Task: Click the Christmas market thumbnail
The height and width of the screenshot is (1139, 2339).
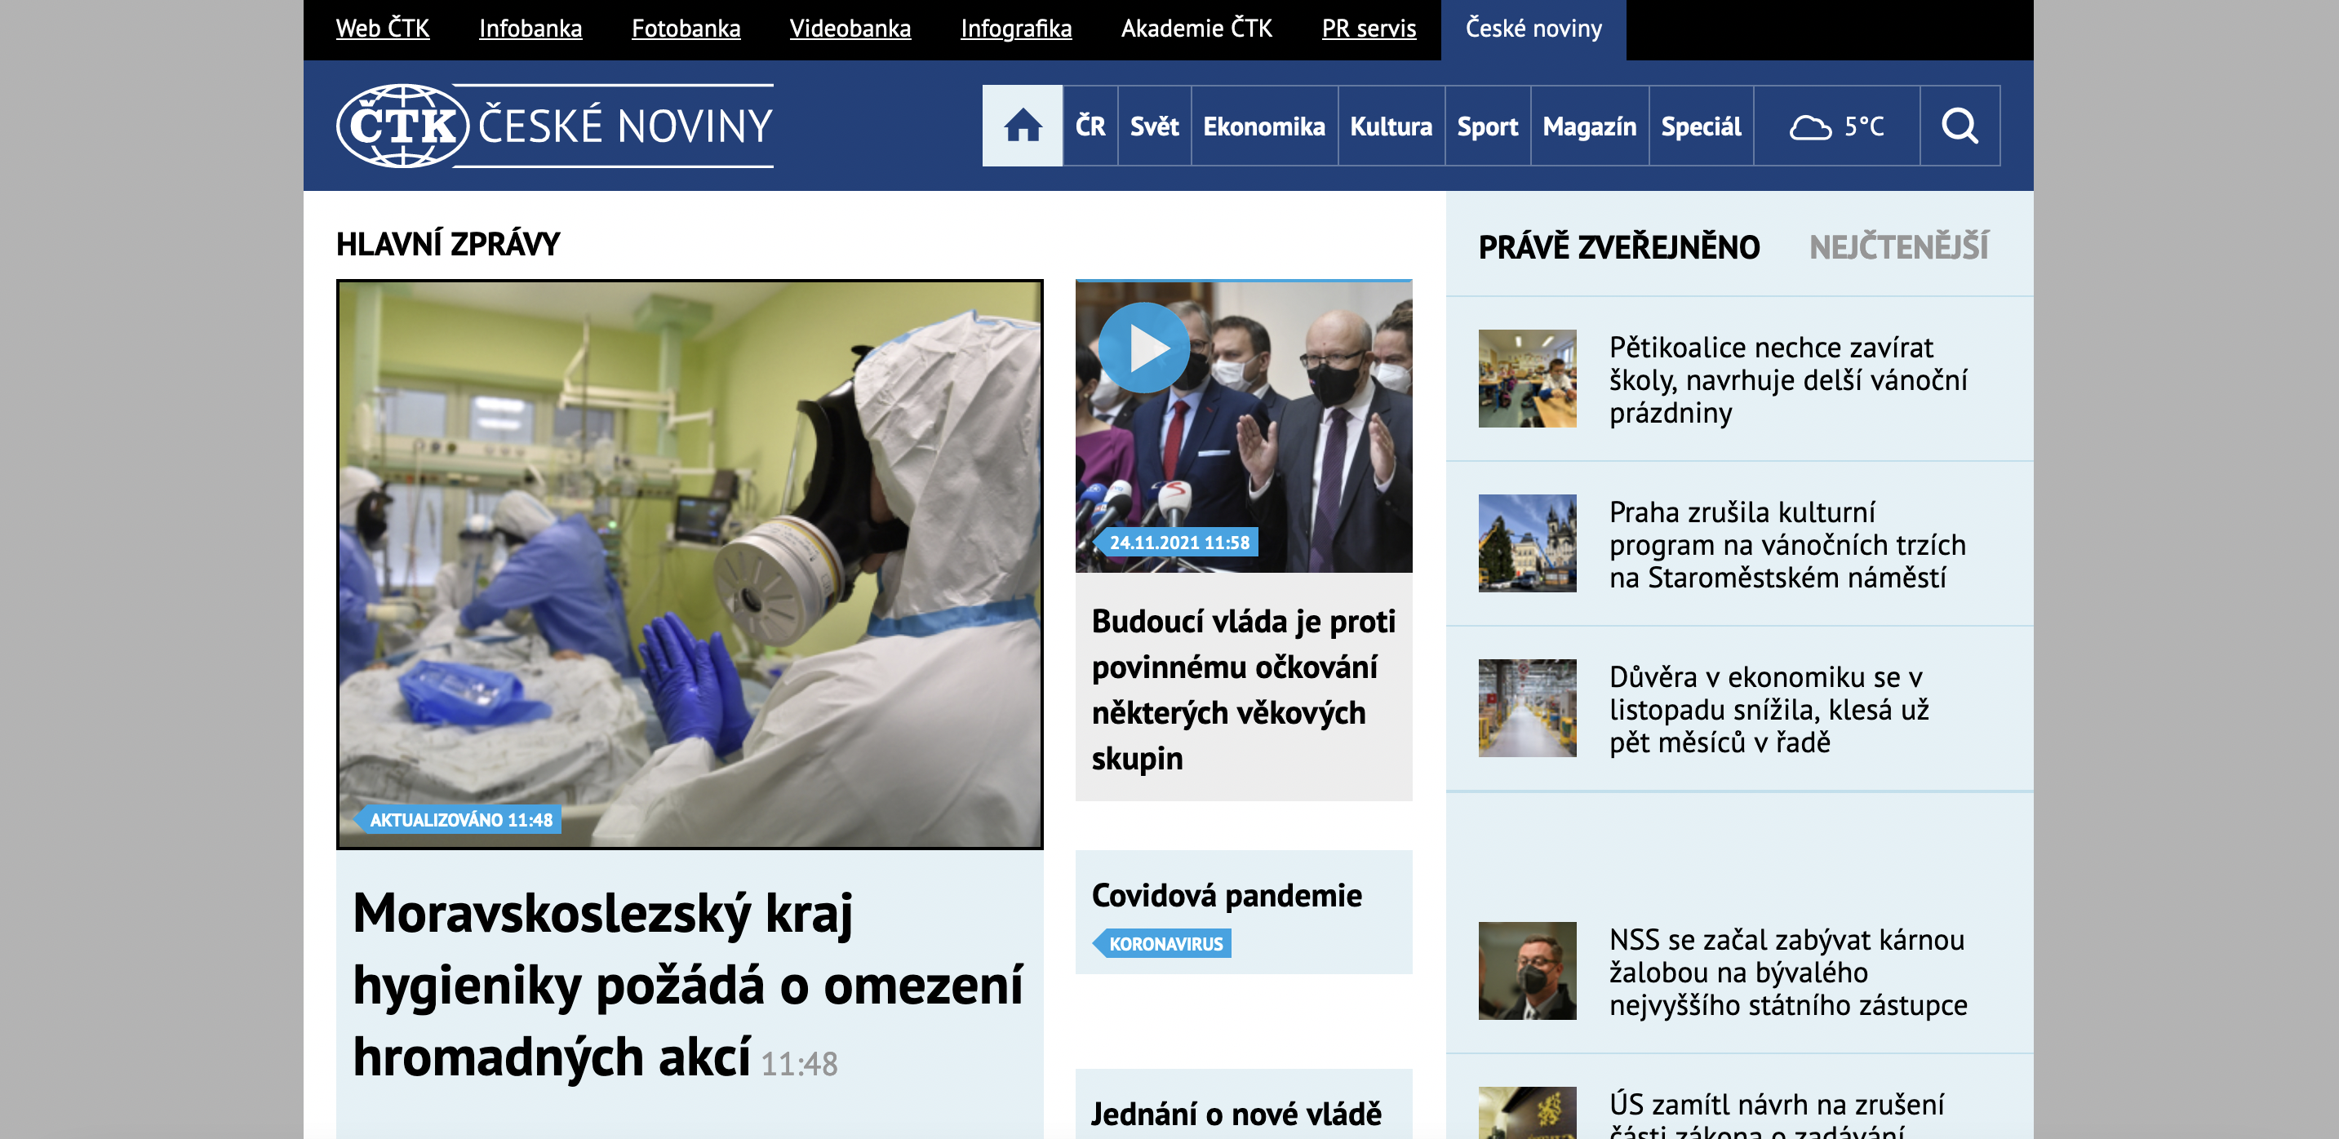Action: 1527,543
